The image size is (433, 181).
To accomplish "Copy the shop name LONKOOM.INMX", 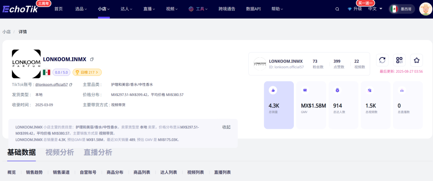I will 92,59.
